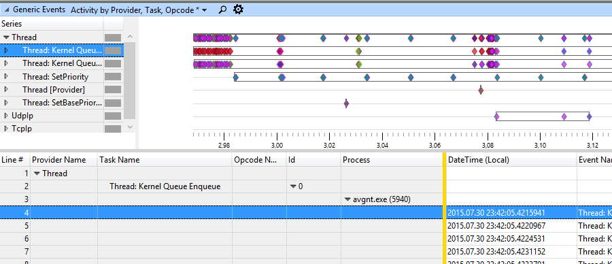
Task: Click line number 5 cell
Action: 15,226
